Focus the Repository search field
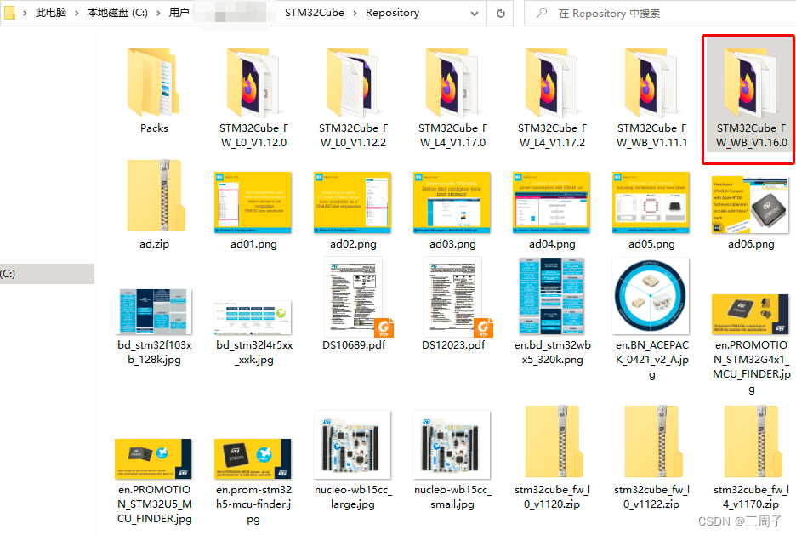 point(660,14)
